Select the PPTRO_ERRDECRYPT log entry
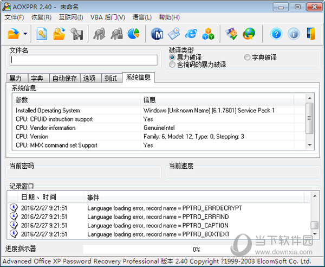 pos(159,208)
